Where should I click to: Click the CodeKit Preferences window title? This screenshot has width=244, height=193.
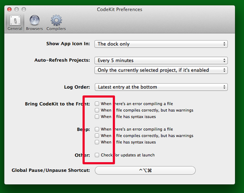coord(119,10)
